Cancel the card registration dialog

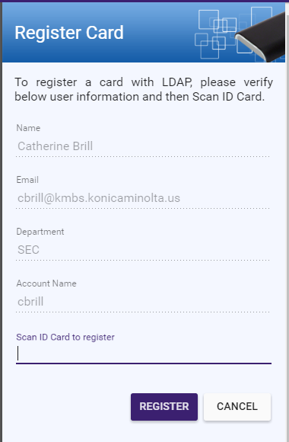tap(237, 407)
